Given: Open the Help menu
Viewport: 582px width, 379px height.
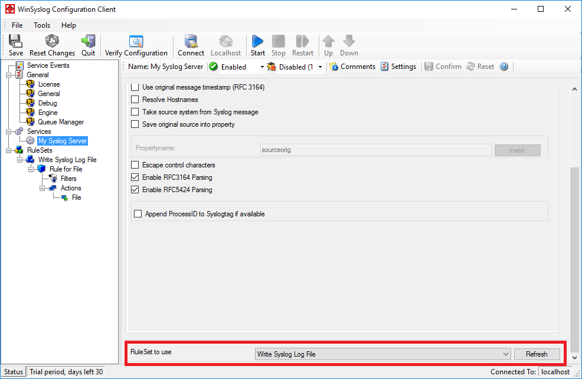Looking at the screenshot, I should click(x=68, y=25).
